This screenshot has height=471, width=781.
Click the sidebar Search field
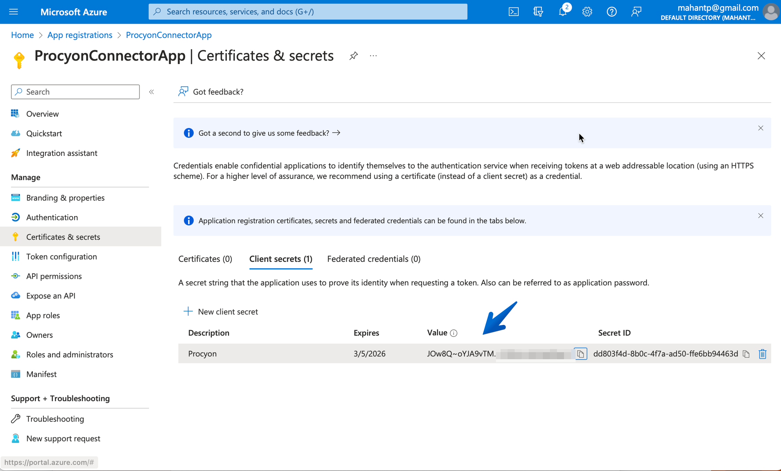tap(75, 92)
